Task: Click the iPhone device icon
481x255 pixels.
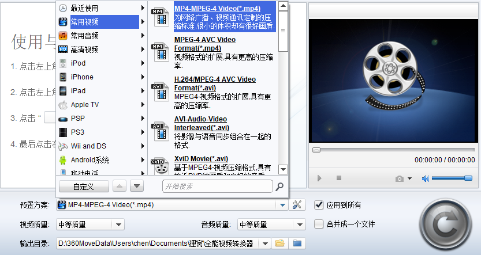Action: click(63, 77)
